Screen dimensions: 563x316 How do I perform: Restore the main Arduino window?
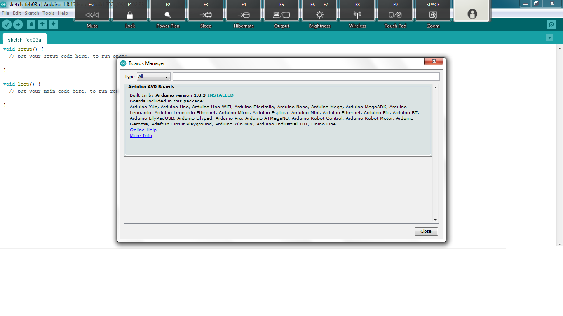click(x=536, y=4)
